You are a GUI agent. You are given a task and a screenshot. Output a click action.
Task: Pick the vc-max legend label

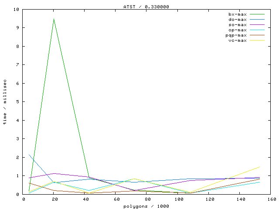click(x=238, y=40)
